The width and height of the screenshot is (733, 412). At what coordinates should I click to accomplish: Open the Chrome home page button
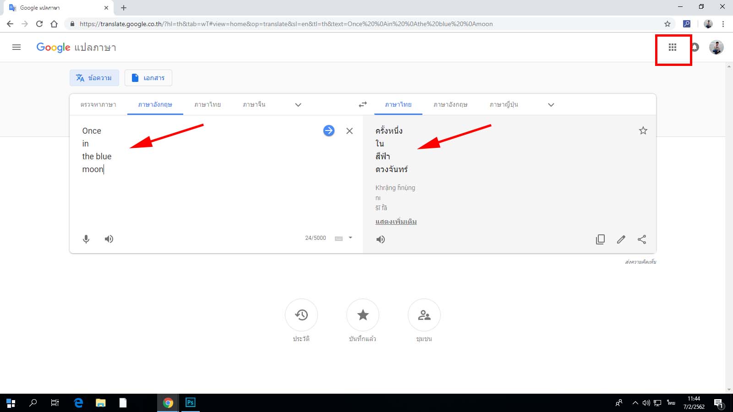(x=54, y=24)
